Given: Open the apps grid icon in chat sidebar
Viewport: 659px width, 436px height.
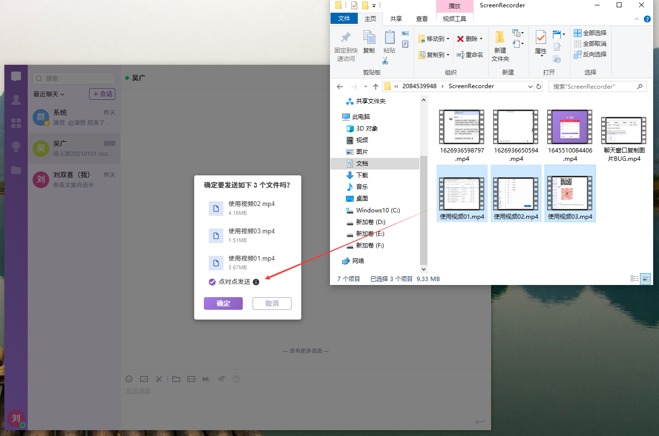Looking at the screenshot, I should (16, 123).
